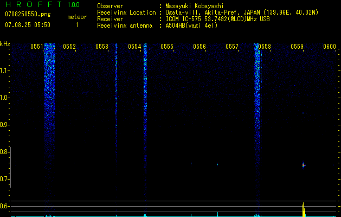The width and height of the screenshot is (341, 217).
Task: Click the A504HB(yagi 4el) antenna text
Action: point(191,25)
